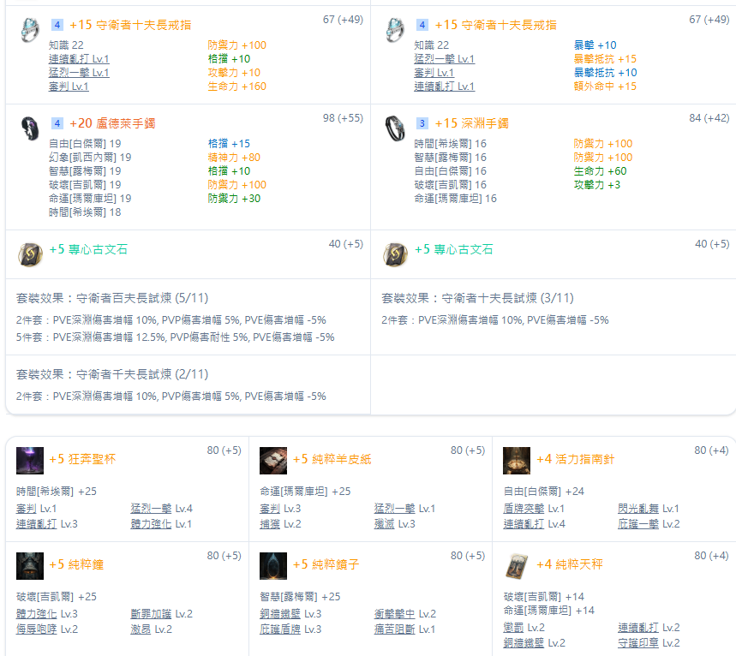736x656 pixels.
Task: Select the 純粹羊皮紙 parchment icon
Action: tap(273, 460)
